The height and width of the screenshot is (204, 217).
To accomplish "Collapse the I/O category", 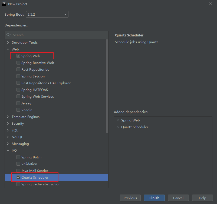I will click(8, 151).
